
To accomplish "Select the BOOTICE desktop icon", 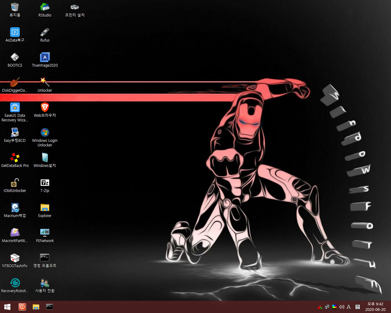I will pos(15,60).
